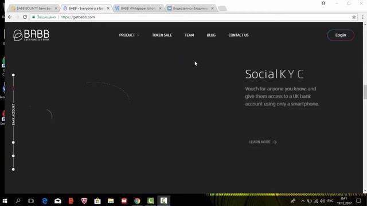
Task: Click the scrollbar up arrow
Action: click(x=365, y=24)
